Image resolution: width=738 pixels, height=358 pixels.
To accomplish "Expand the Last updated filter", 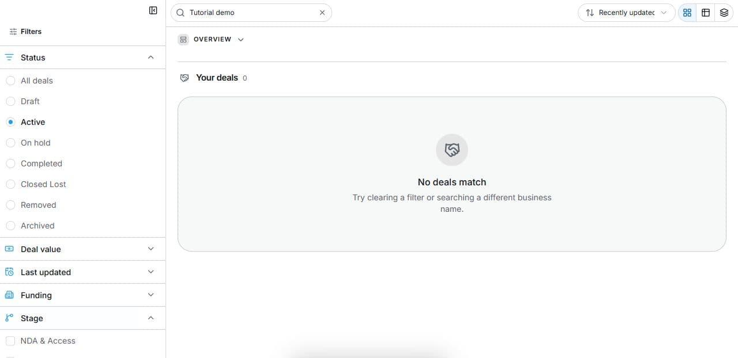I will coord(82,272).
